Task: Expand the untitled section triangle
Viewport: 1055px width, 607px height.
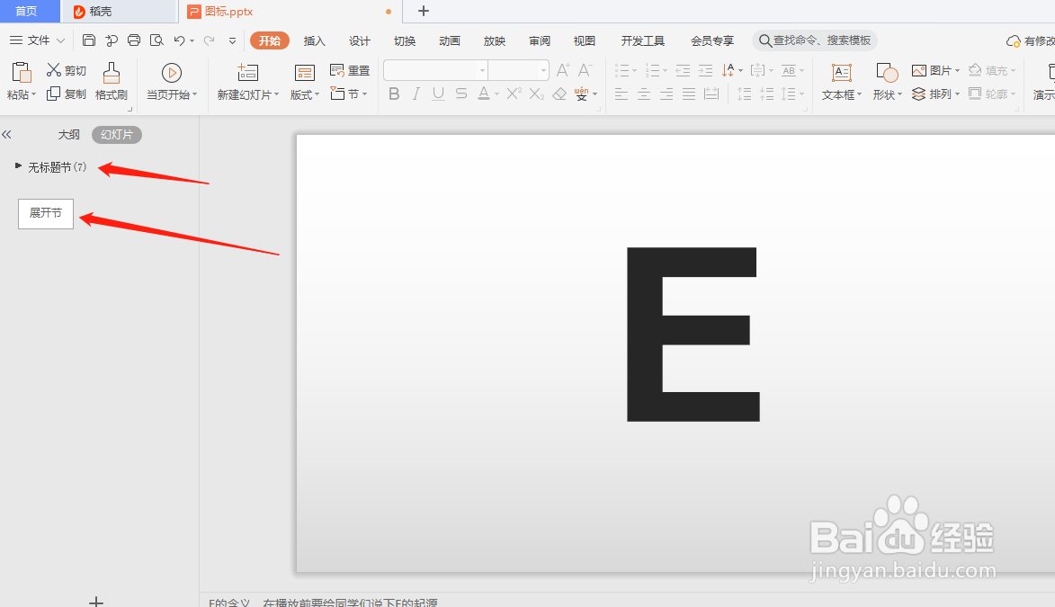Action: [x=18, y=165]
